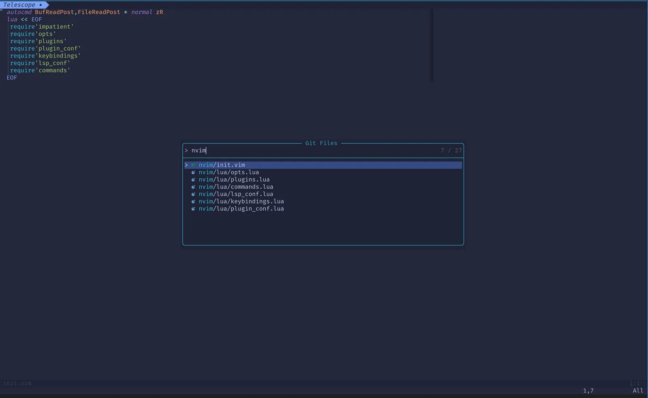Image resolution: width=648 pixels, height=398 pixels.
Task: Click the vertical scrollbar in the editor
Action: tap(432, 45)
